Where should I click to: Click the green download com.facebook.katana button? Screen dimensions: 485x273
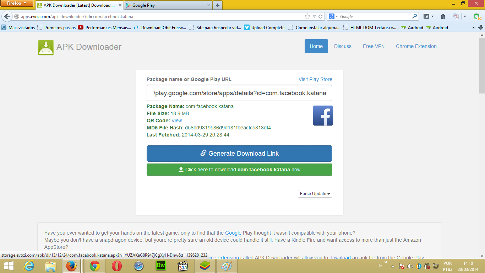(x=239, y=170)
